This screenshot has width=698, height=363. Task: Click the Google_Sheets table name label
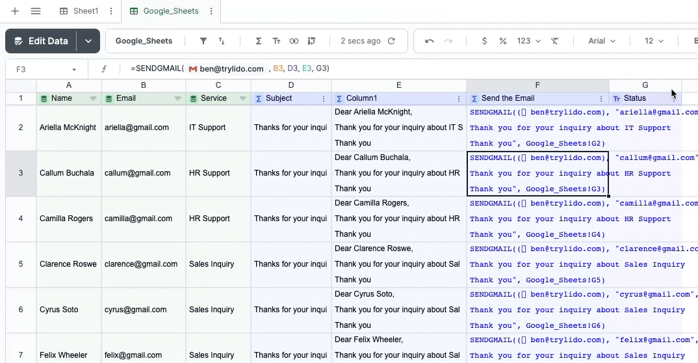pos(144,41)
